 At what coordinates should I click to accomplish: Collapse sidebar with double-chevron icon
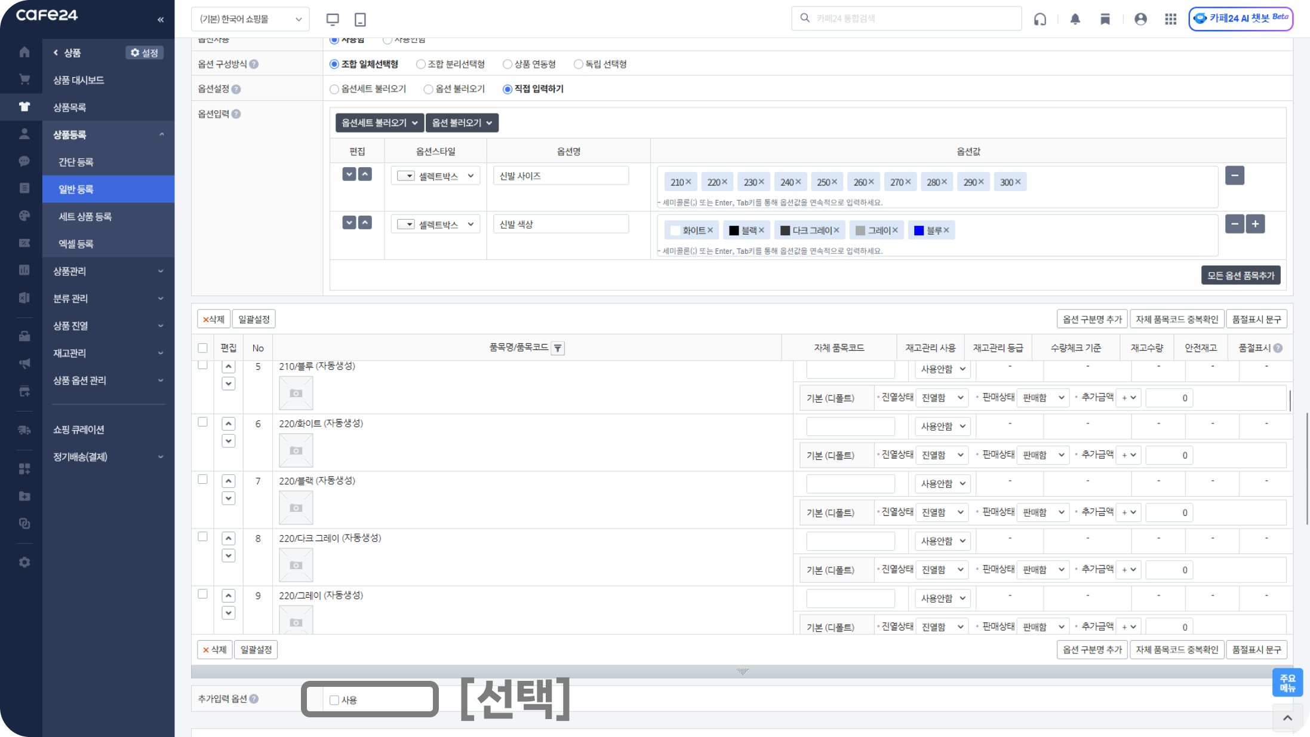click(x=161, y=20)
